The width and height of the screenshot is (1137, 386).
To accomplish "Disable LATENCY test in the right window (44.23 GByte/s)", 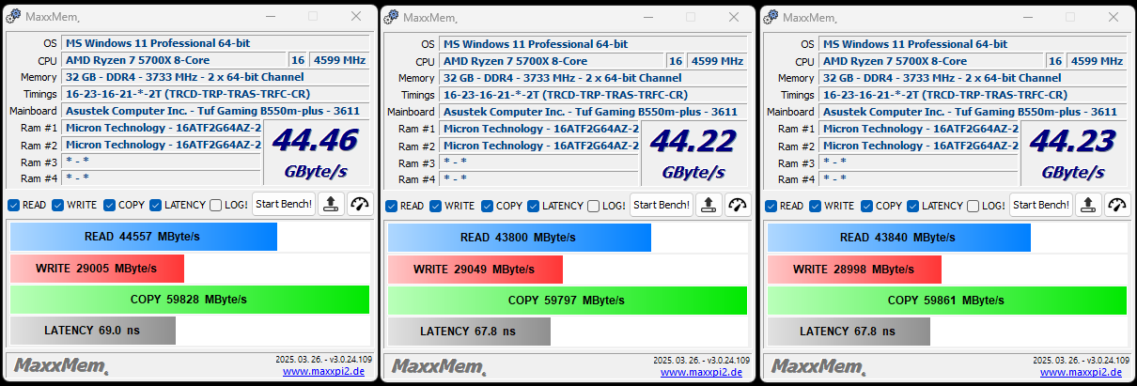I will tap(913, 206).
